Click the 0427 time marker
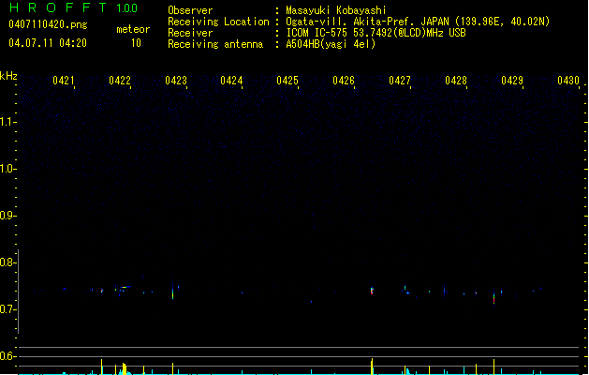Viewport: 589px width, 375px height. click(x=400, y=81)
